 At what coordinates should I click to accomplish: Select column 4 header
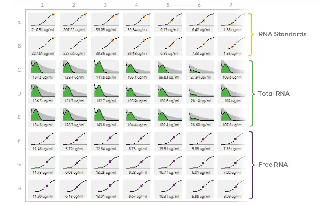(136, 5)
